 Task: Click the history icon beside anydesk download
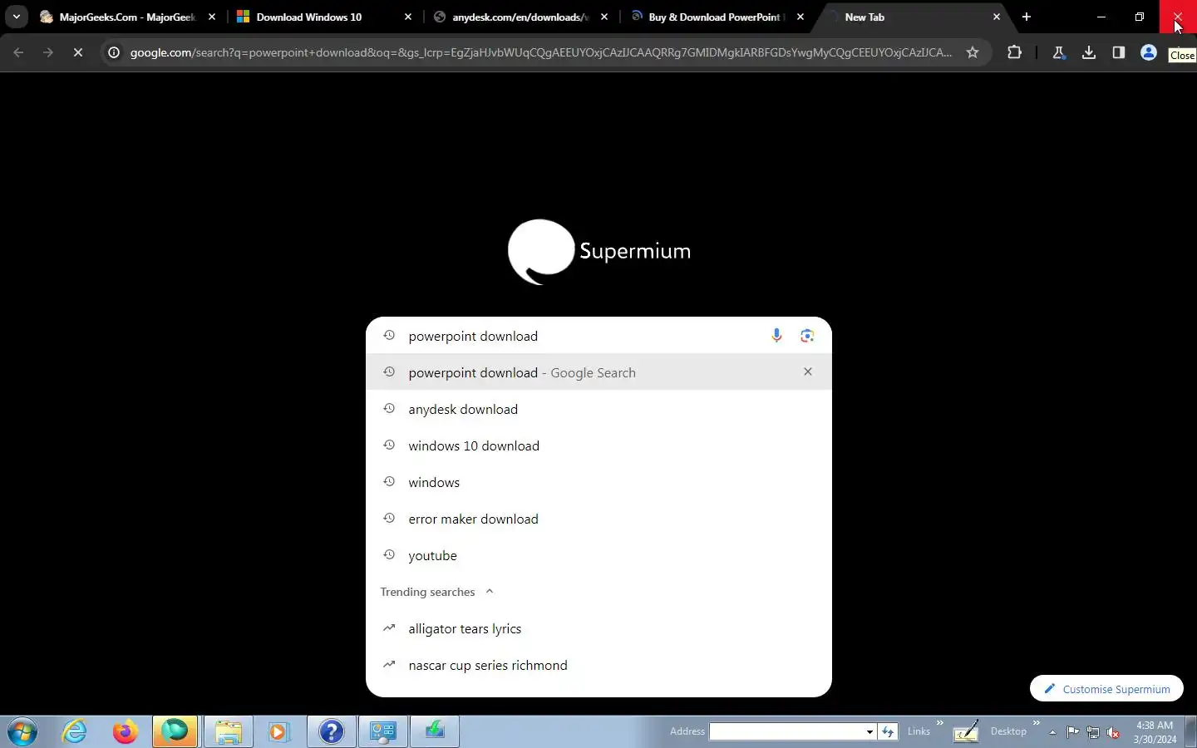[388, 409]
